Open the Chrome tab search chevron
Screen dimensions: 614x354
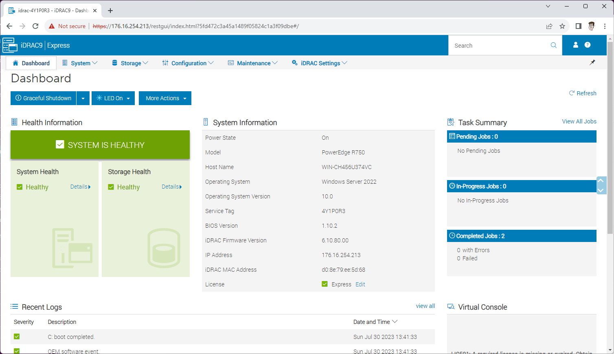pos(548,6)
